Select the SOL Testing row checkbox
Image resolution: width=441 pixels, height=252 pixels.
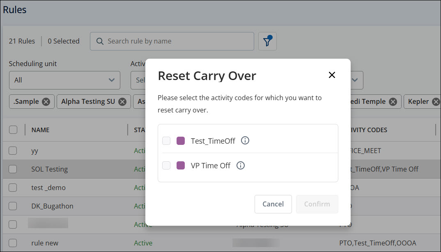click(x=13, y=169)
